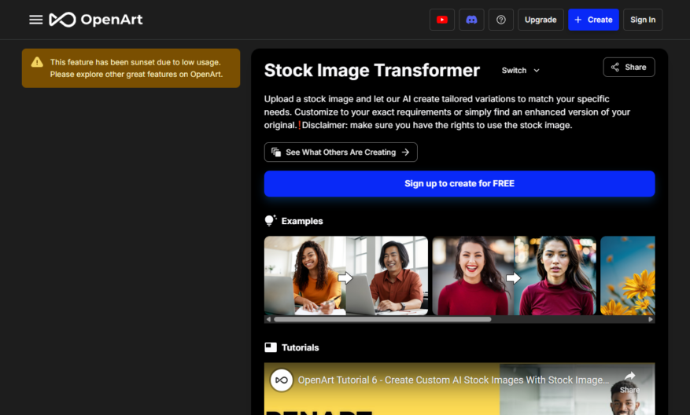Click the sunset feature warning text

(136, 68)
